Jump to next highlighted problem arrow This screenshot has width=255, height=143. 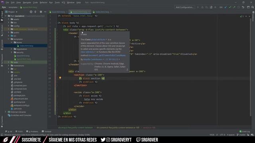249,16
